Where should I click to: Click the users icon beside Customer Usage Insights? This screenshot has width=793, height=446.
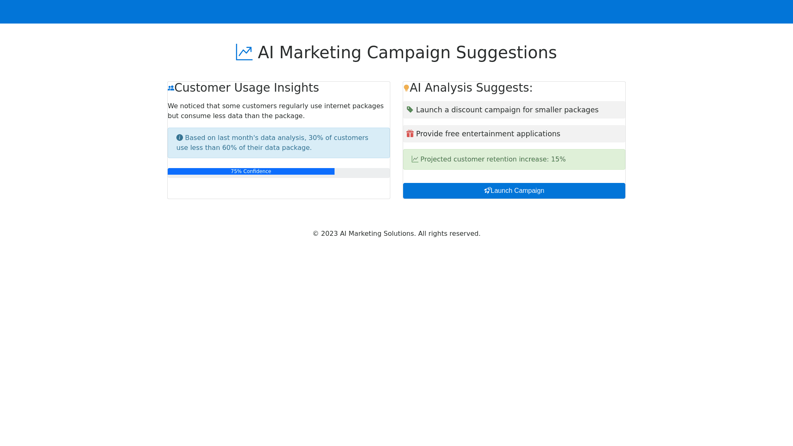(171, 88)
